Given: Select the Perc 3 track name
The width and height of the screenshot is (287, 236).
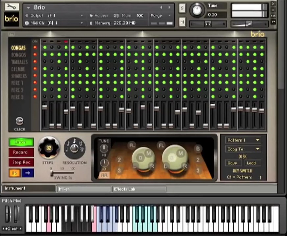Looking at the screenshot, I should point(17,97).
